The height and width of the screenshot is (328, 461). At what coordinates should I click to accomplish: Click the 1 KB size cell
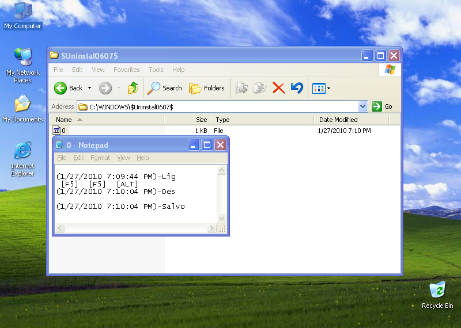pos(201,131)
